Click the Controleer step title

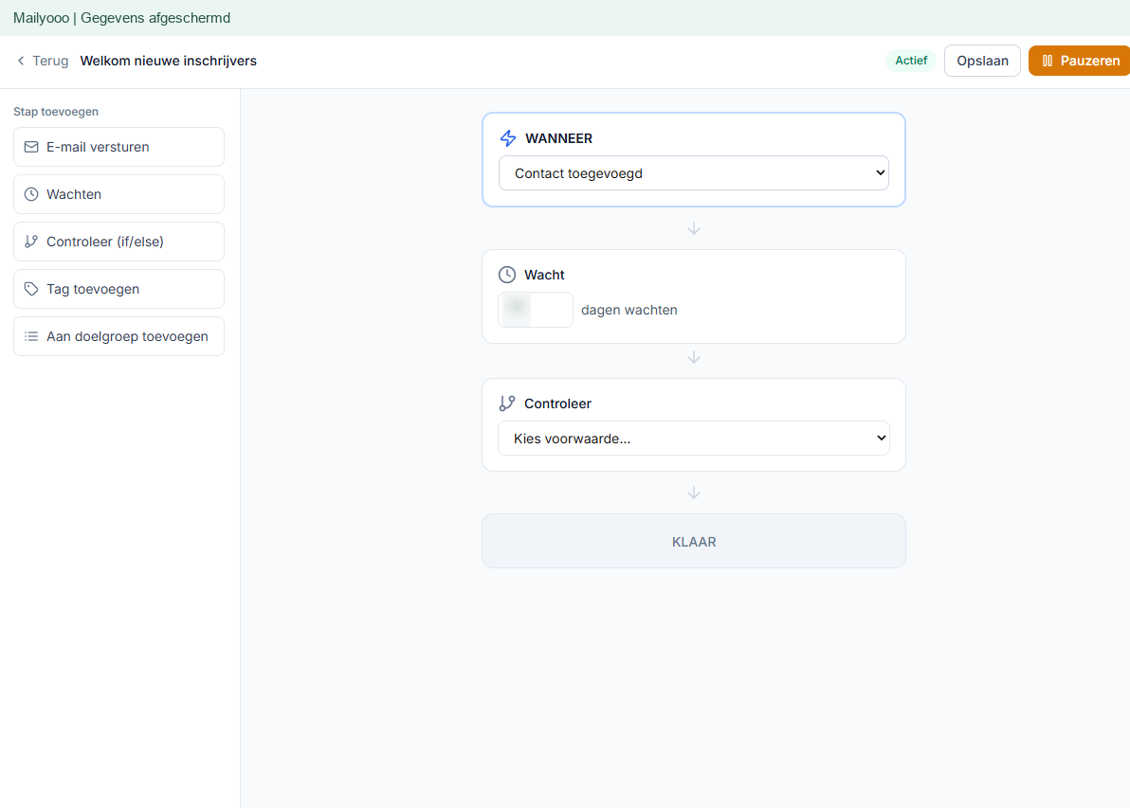click(557, 404)
